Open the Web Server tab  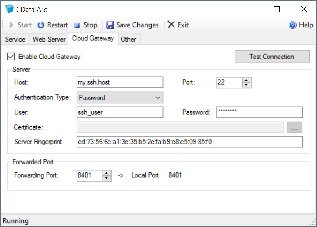pyautogui.click(x=49, y=39)
